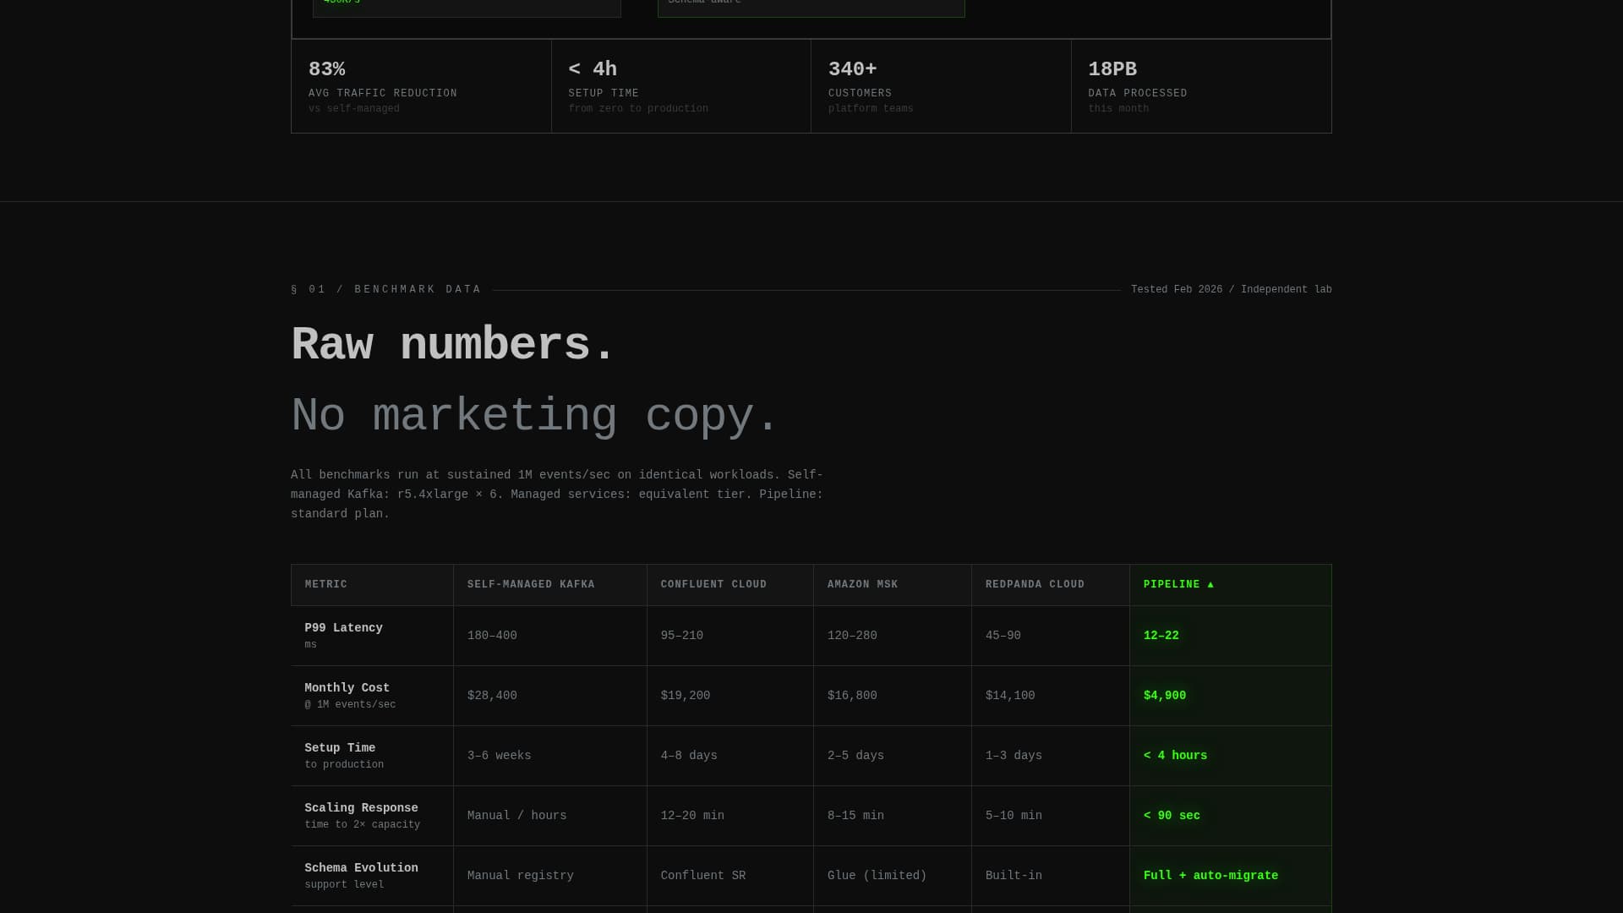
Task: Click the Pipeline '12–22' latency cell
Action: (1231, 636)
